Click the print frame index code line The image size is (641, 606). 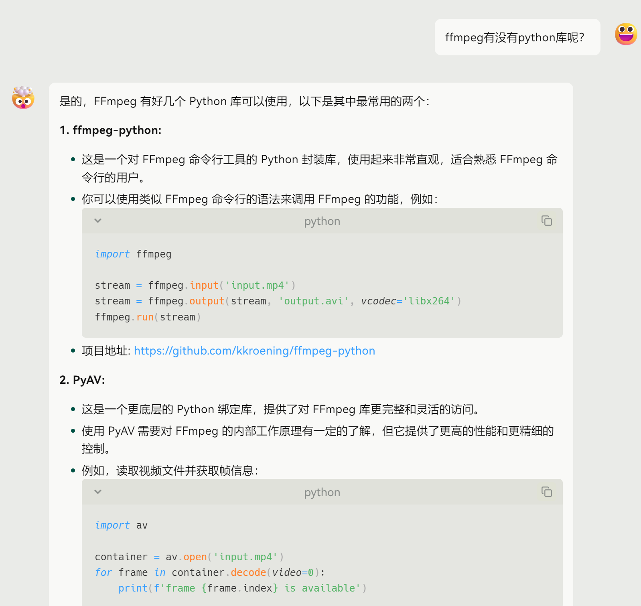242,588
